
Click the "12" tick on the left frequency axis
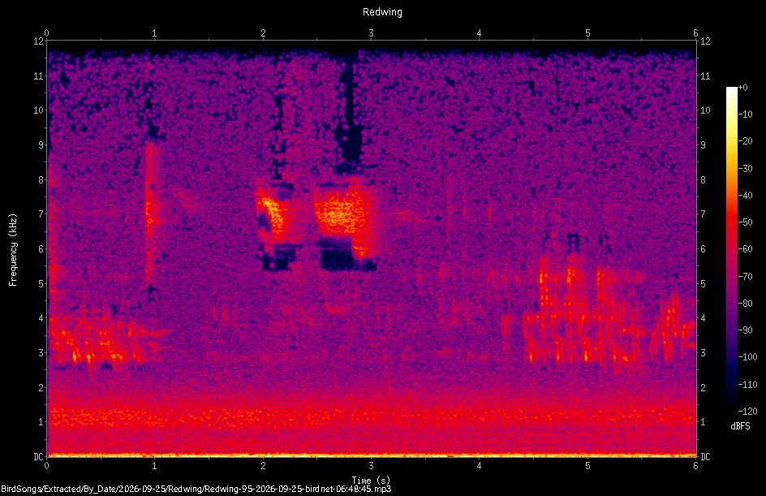tap(38, 41)
